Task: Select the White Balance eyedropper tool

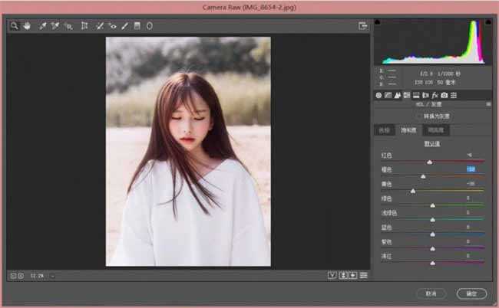Action: (x=42, y=26)
